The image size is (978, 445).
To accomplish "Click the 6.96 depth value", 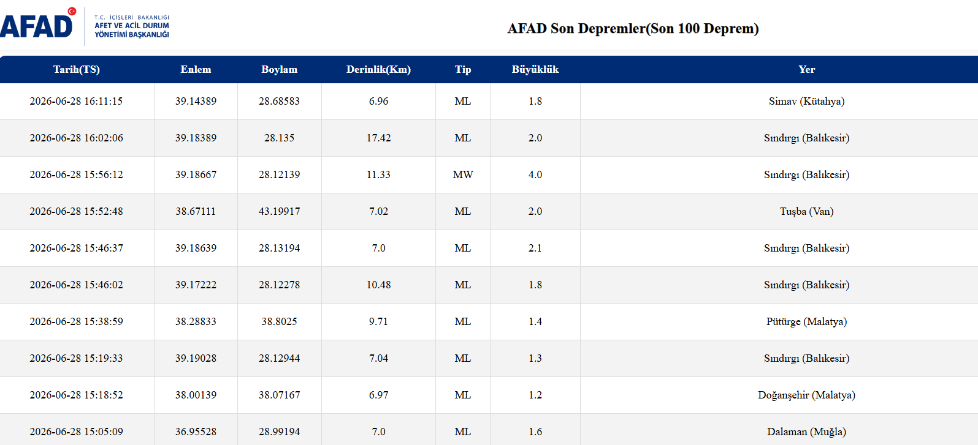I will coord(378,101).
